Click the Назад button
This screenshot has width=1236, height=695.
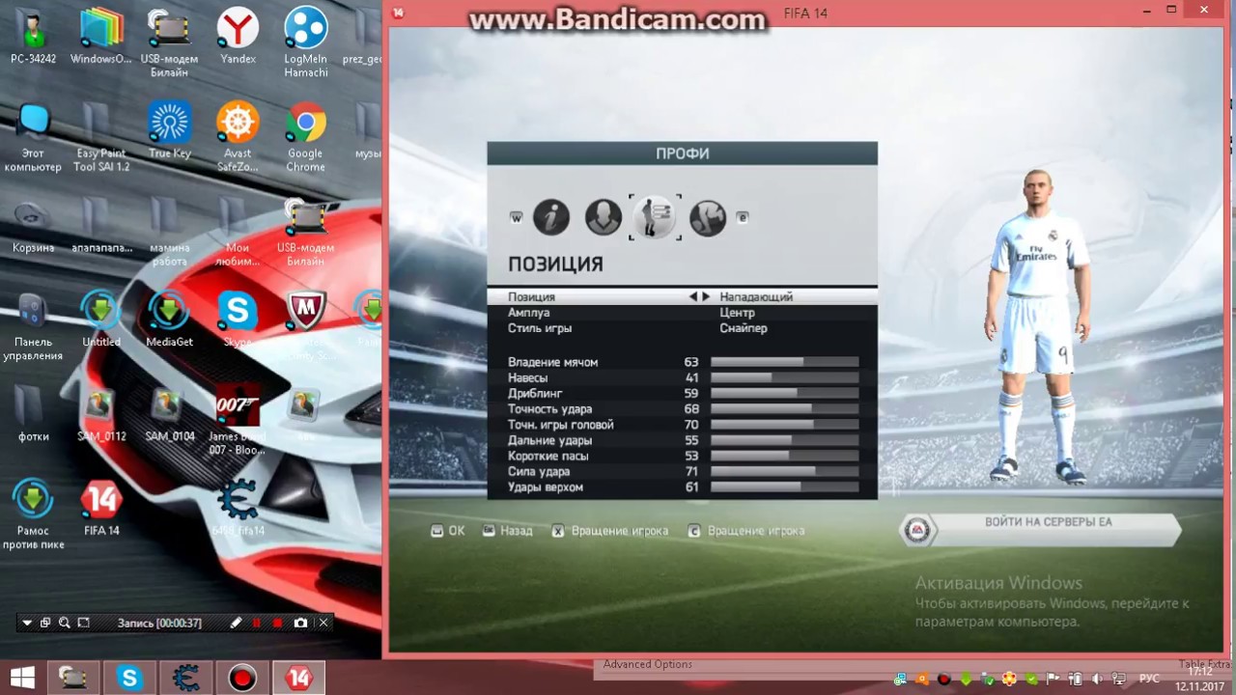(507, 531)
